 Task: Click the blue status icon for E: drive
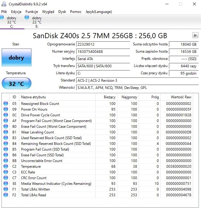click(x=27, y=17)
